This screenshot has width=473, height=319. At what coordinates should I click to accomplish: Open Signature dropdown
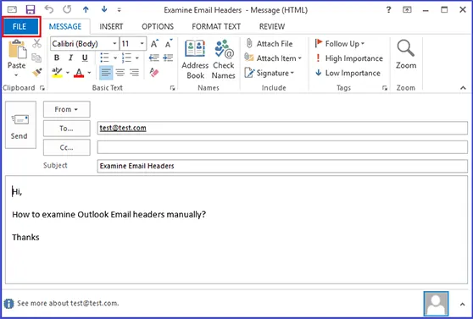pos(270,73)
